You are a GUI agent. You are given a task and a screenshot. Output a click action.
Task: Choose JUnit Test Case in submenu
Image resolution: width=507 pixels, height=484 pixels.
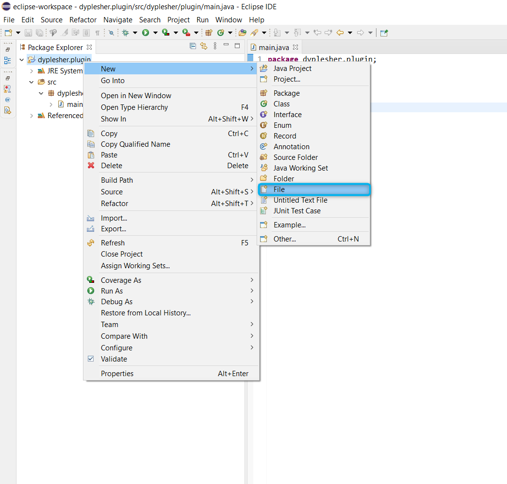(x=314, y=210)
